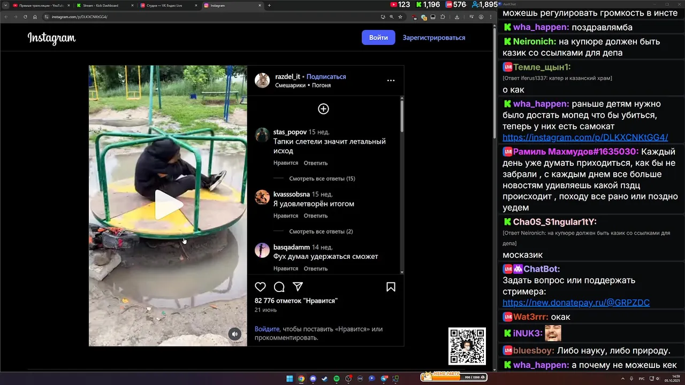Show hidden tray icons with the chevron
This screenshot has height=385, width=685.
click(x=623, y=379)
